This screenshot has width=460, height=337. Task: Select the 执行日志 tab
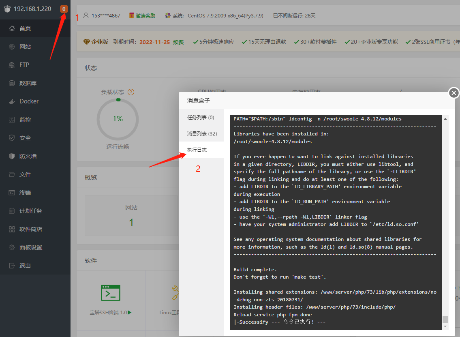197,150
